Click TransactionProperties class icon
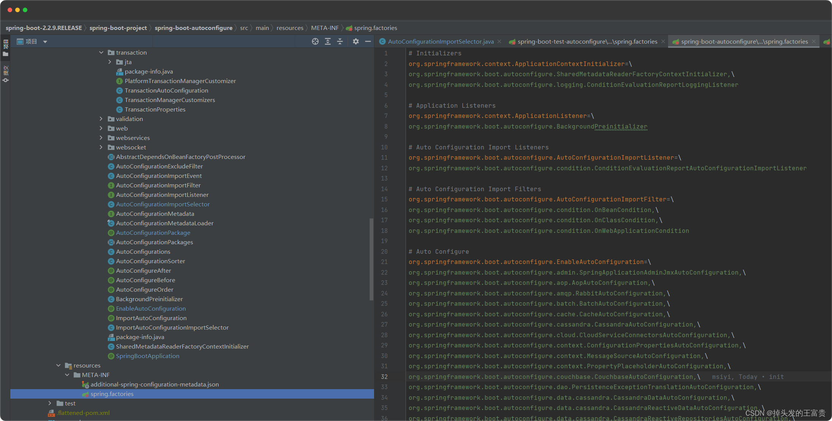 [119, 109]
